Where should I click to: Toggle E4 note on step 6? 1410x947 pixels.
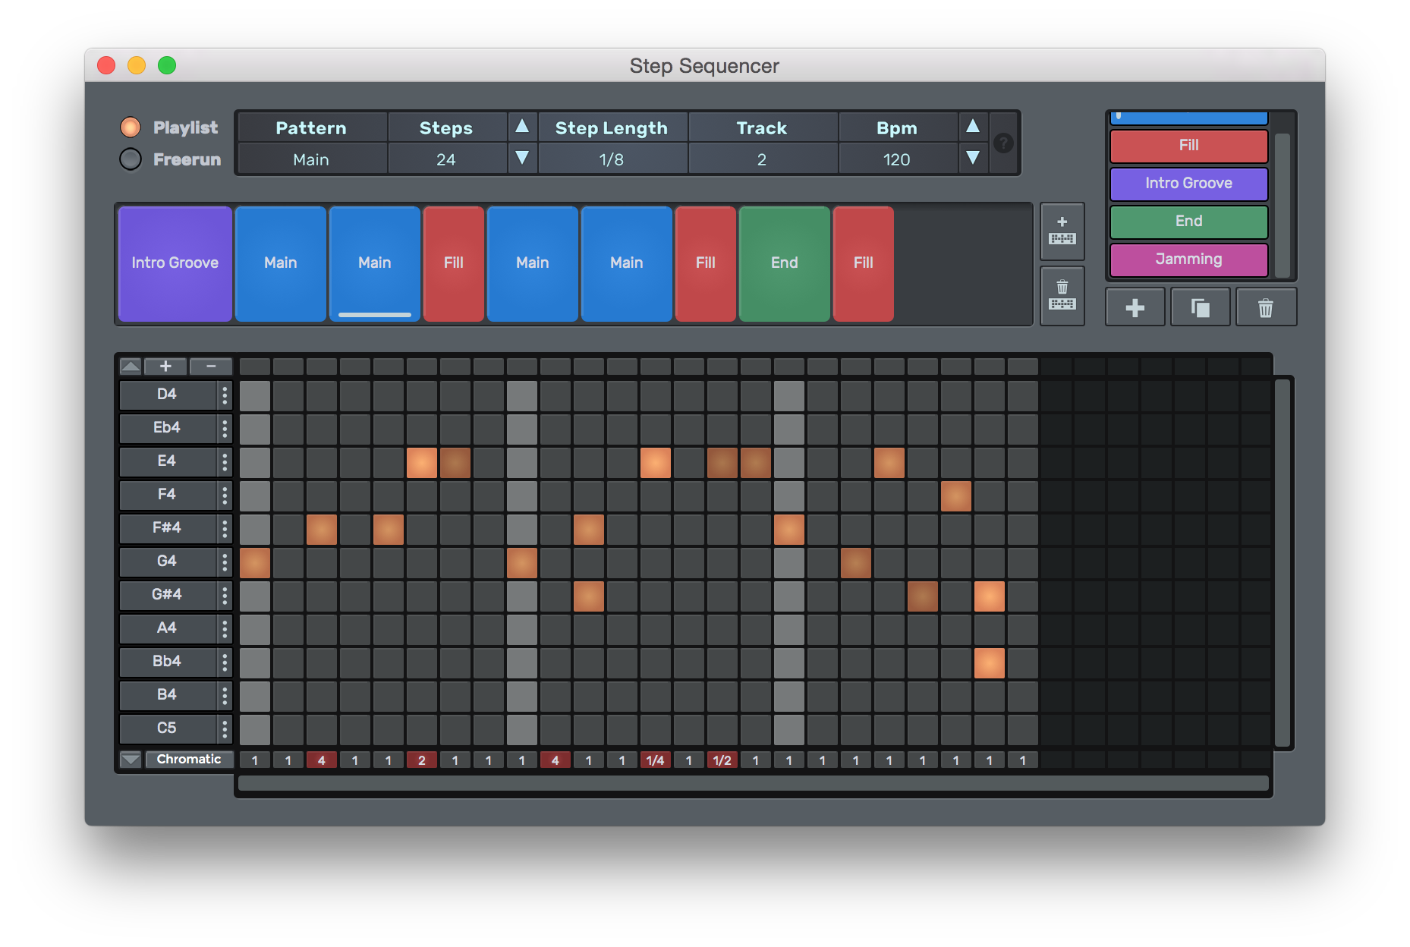422,463
